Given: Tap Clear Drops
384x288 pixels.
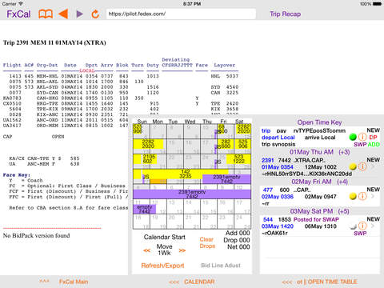Looking at the screenshot, I should coord(207,242).
